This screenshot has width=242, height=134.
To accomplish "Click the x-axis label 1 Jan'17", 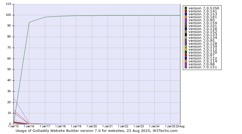I will pos(45,126).
